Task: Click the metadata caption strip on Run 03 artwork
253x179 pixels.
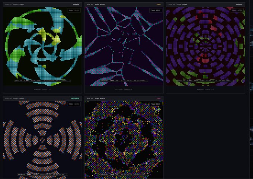Action: pyautogui.click(x=205, y=81)
